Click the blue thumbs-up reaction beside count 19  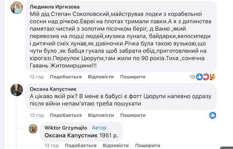(x=200, y=77)
